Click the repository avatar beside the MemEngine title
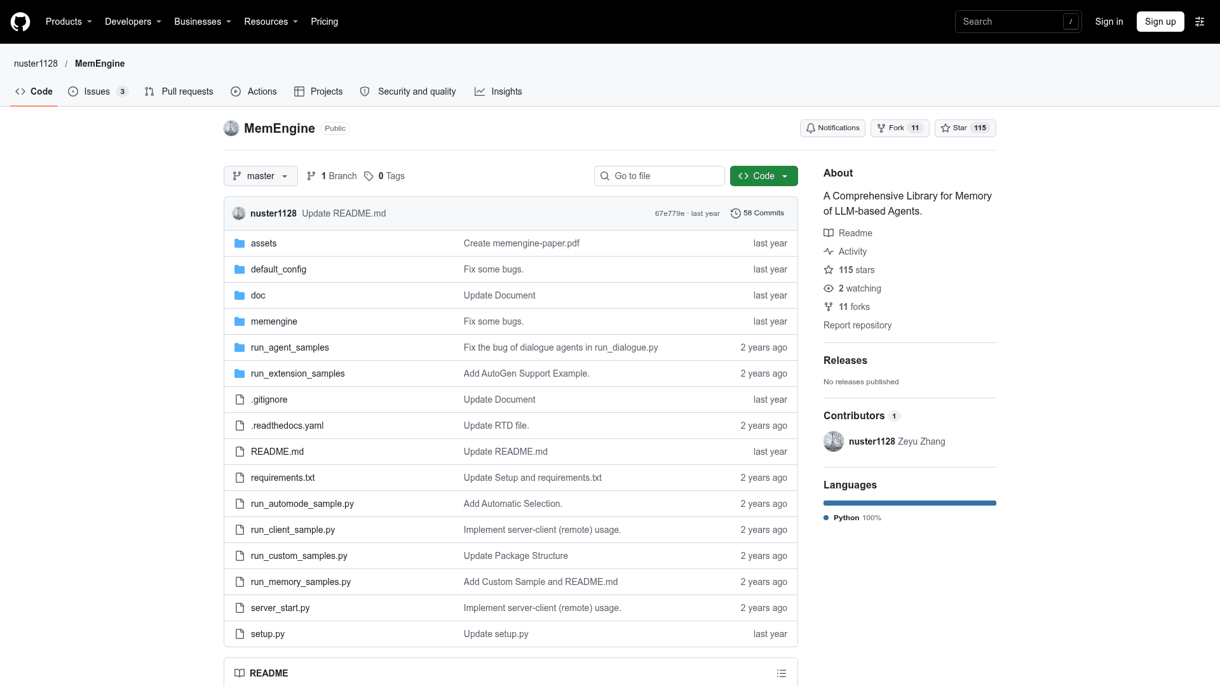 [x=231, y=128]
